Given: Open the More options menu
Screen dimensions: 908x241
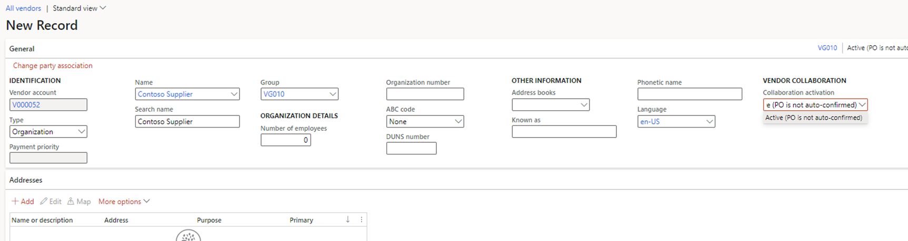Looking at the screenshot, I should pyautogui.click(x=124, y=202).
